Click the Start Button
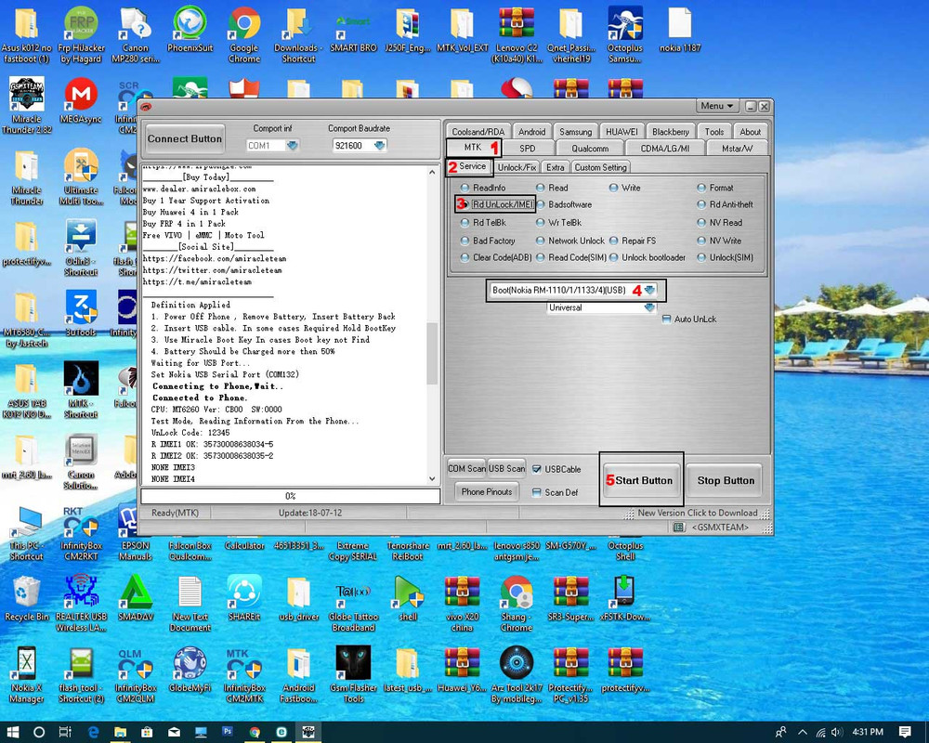This screenshot has width=929, height=743. click(642, 480)
